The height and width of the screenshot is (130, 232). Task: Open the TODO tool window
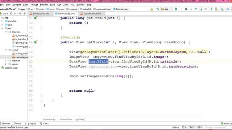point(44,123)
